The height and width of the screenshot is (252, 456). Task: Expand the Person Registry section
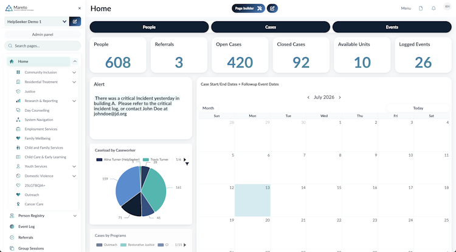point(75,216)
